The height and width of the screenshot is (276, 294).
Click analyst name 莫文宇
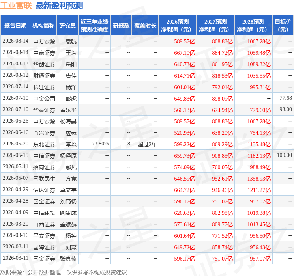(x=68, y=190)
